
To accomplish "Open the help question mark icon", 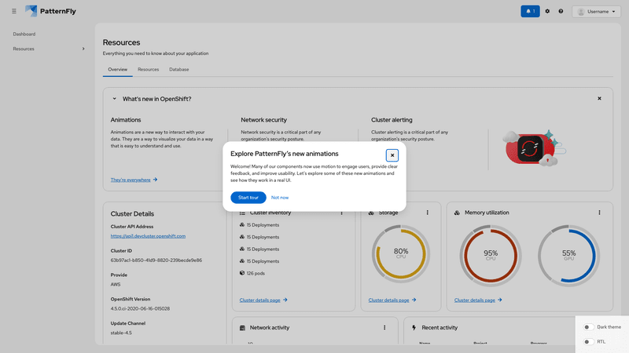I will (561, 11).
